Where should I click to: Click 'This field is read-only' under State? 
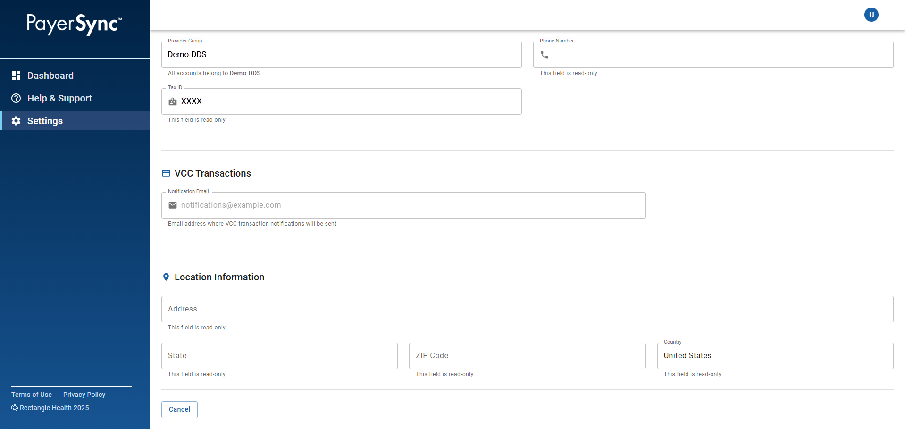point(197,374)
